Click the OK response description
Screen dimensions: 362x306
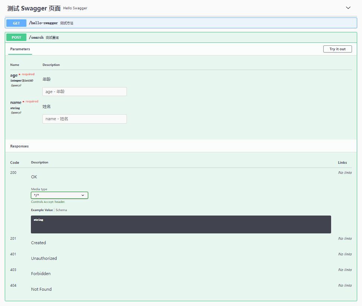pyautogui.click(x=34, y=177)
